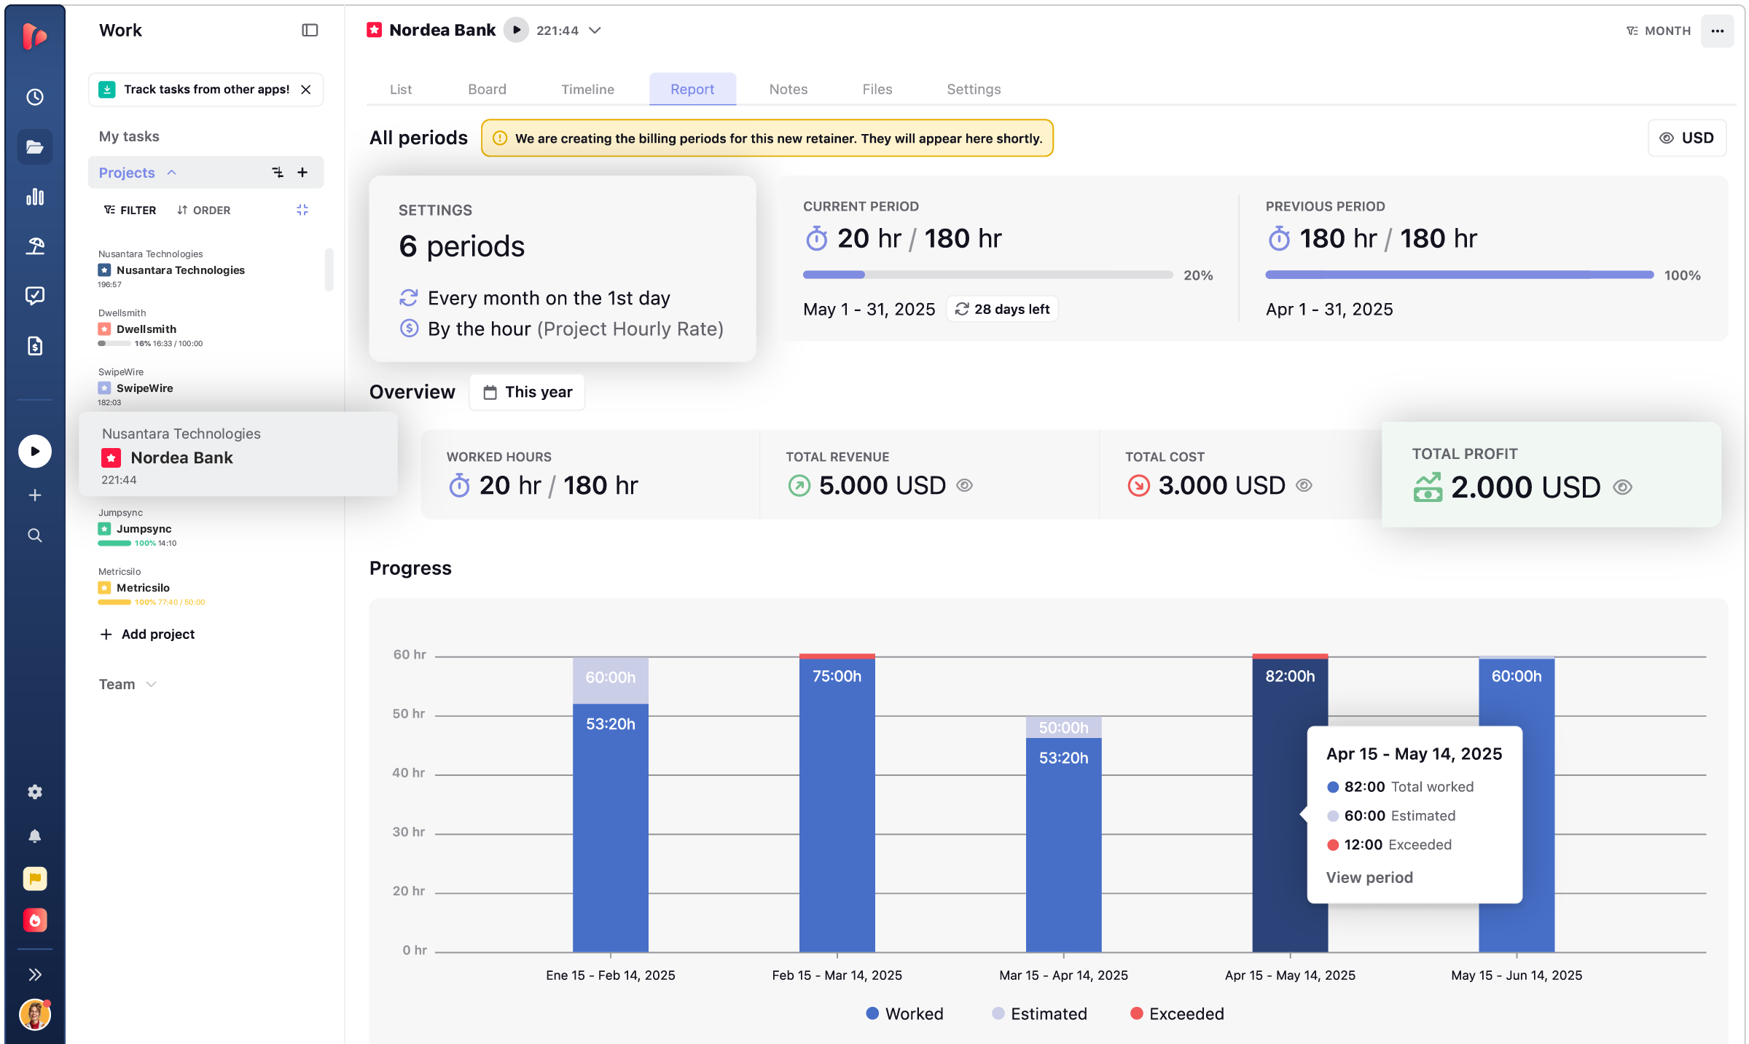
Task: Open search magnifier in sidebar
Action: point(34,535)
